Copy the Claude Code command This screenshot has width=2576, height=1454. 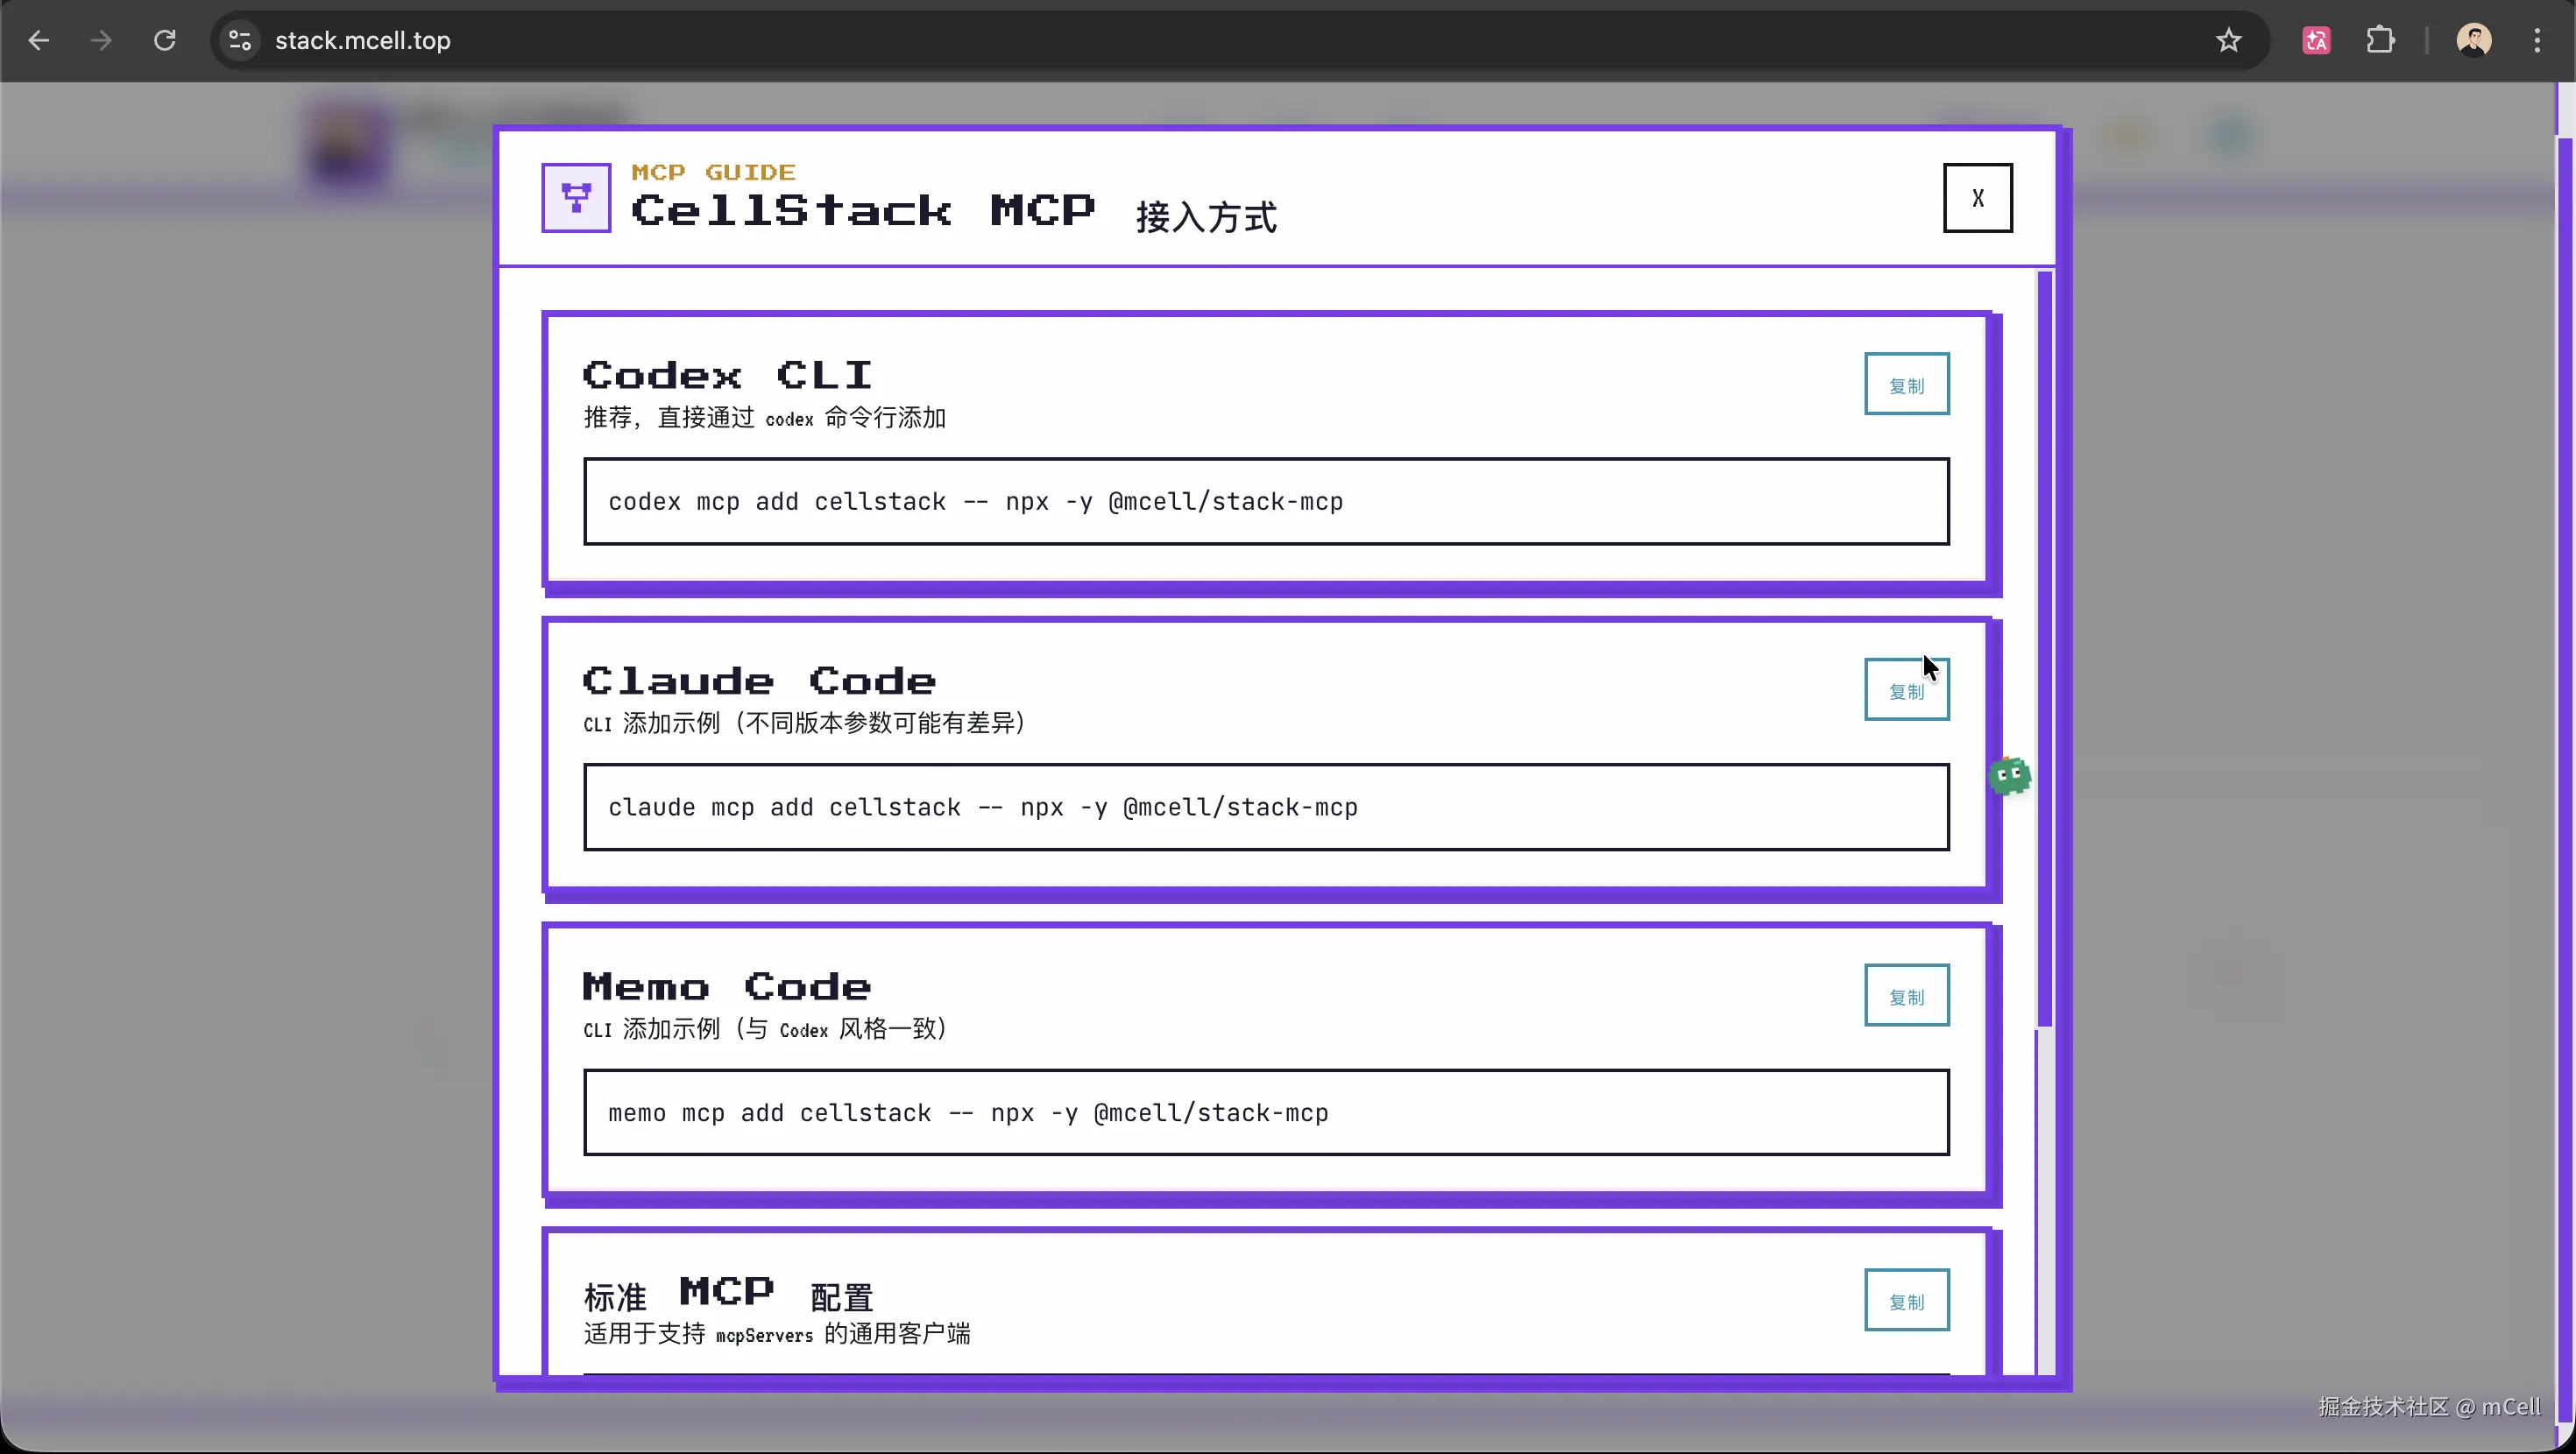coord(1906,690)
